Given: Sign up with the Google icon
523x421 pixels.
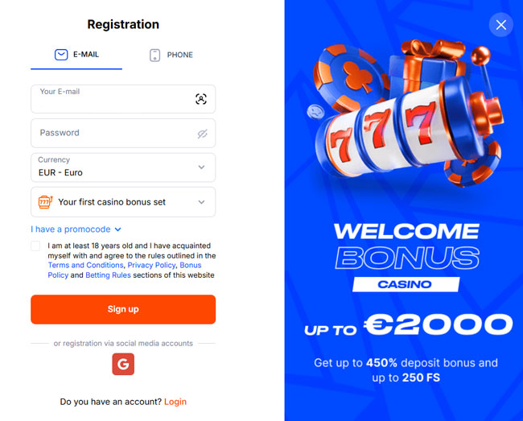Looking at the screenshot, I should pos(123,364).
